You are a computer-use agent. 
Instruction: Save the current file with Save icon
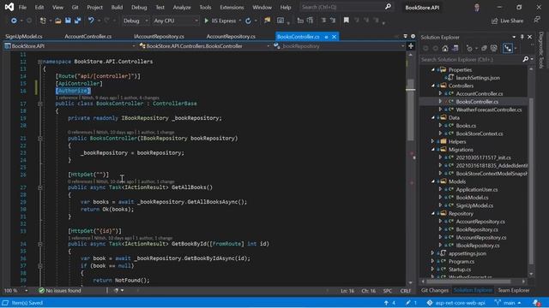68,21
